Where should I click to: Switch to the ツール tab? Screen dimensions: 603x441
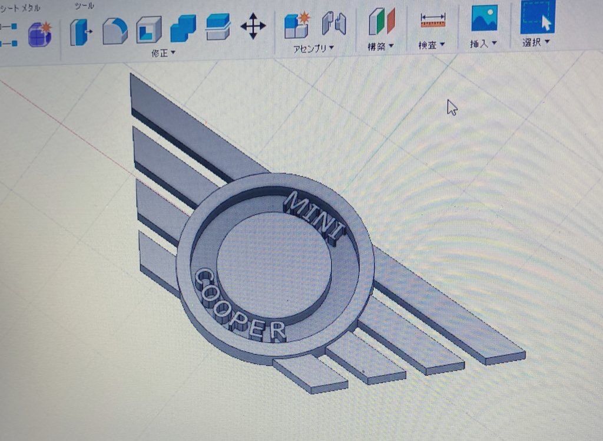[84, 6]
